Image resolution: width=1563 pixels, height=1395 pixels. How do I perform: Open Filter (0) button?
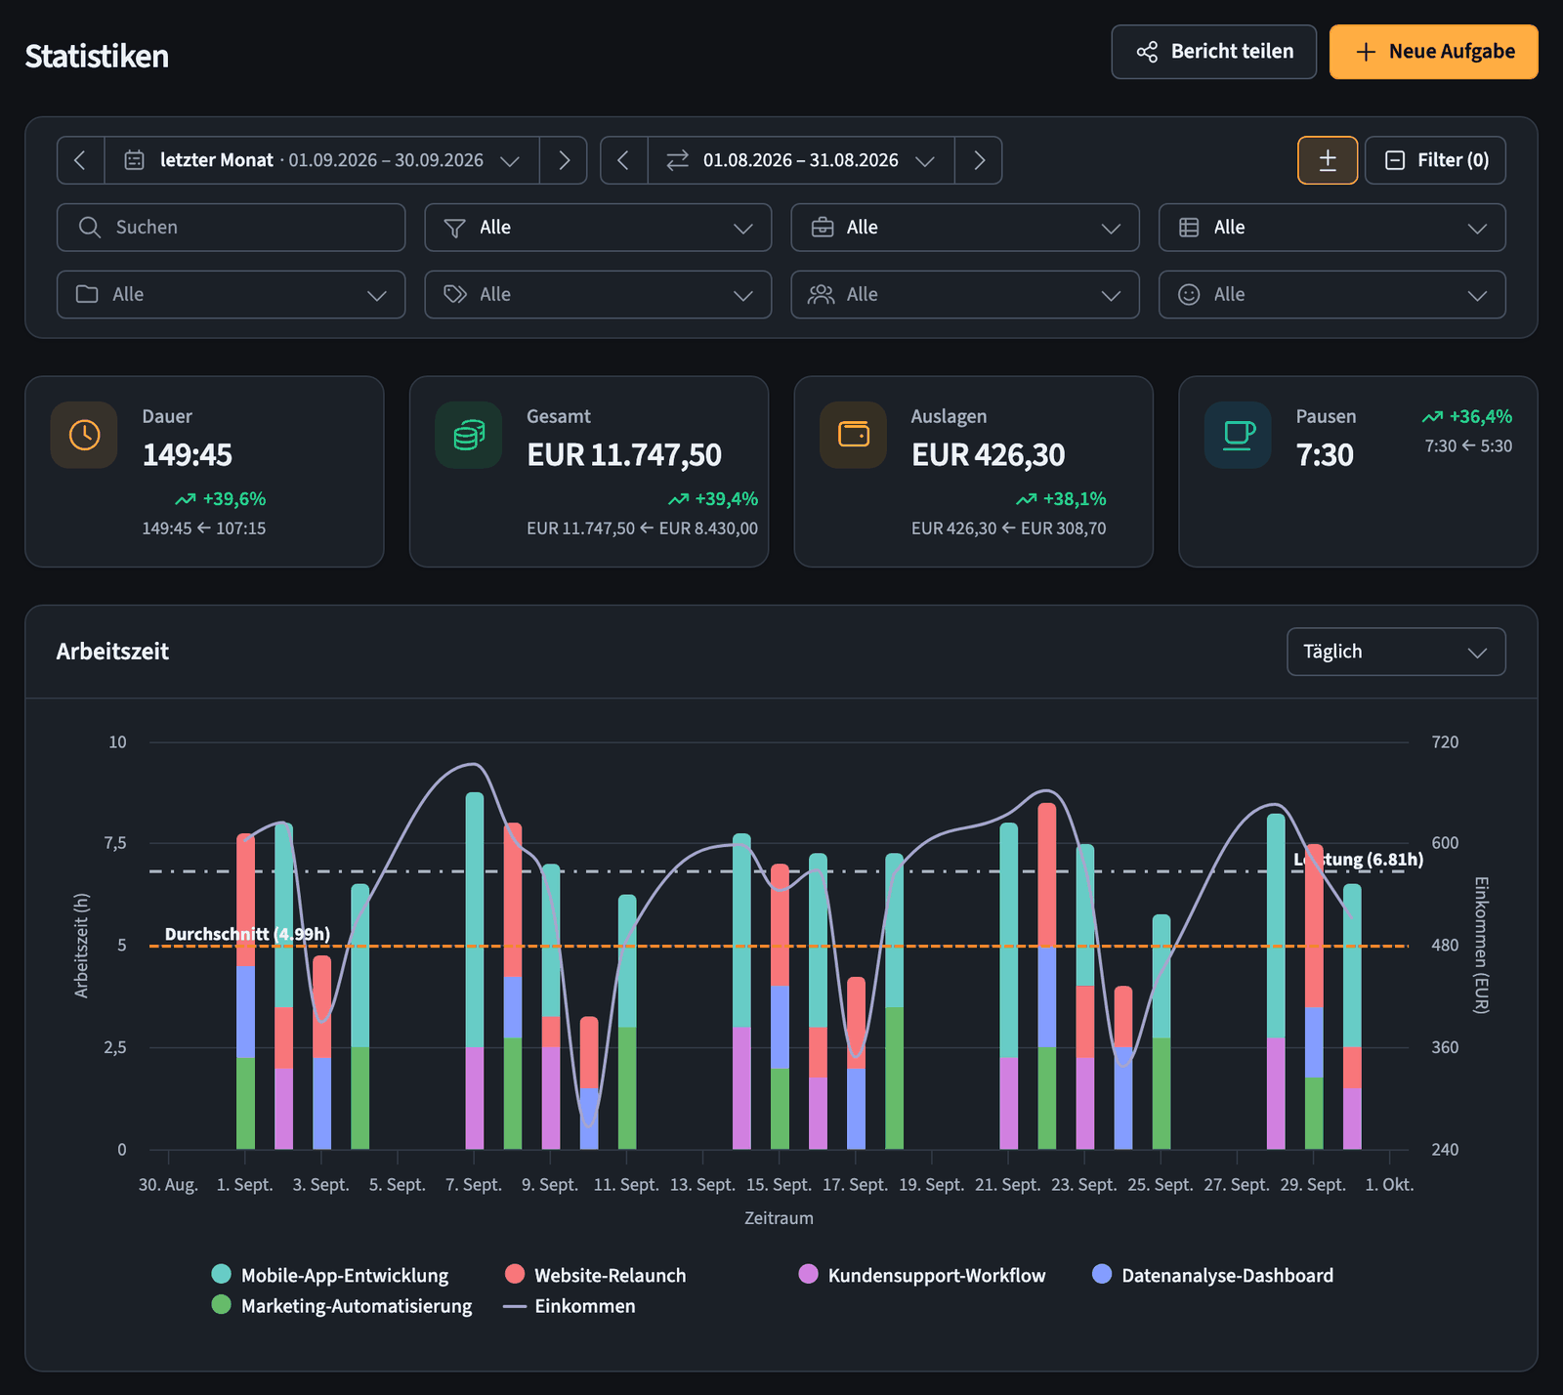tap(1436, 160)
